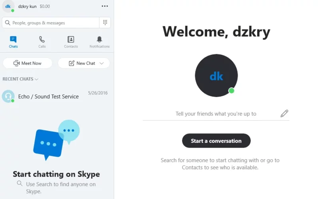Open the dial pad grid icon
Screen dimensions: 318x199
coord(105,22)
